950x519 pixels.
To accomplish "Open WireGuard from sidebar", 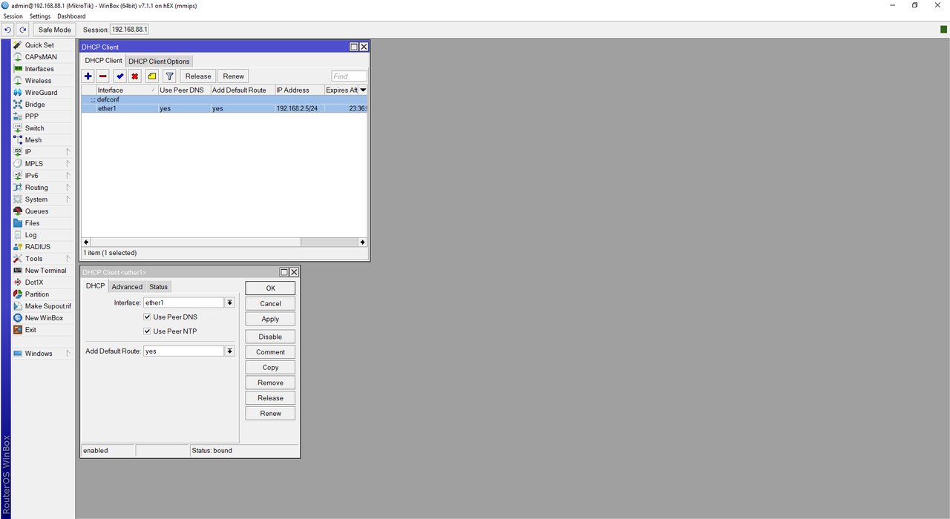I will pos(41,93).
